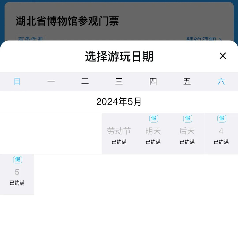Image resolution: width=238 pixels, height=225 pixels.
Task: Click the 一 weekday header
Action: click(x=51, y=81)
